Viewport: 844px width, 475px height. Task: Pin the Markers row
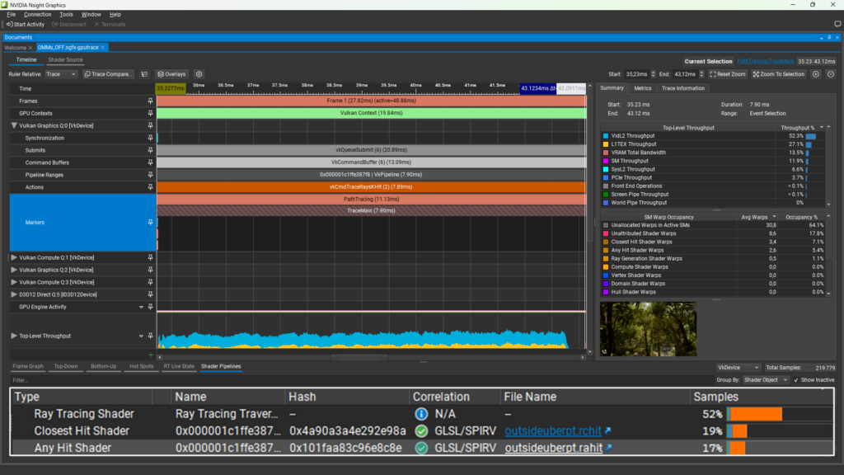150,223
